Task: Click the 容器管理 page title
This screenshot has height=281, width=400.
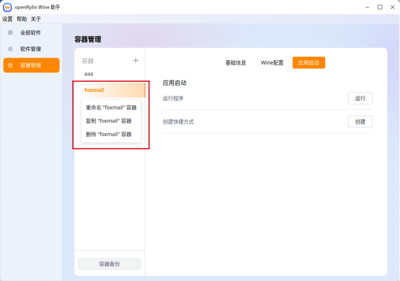Action: tap(88, 40)
